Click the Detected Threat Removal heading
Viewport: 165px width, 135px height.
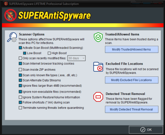click(x=125, y=94)
